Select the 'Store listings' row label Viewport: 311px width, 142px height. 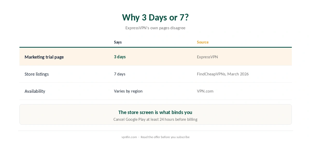(37, 74)
